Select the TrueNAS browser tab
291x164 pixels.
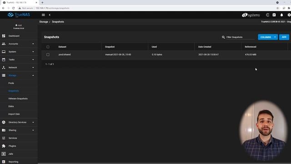(x=19, y=3)
